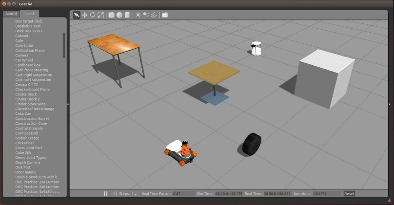This screenshot has height=205, width=394.
Task: Choose Coke Can from model list
Action: coord(24,113)
